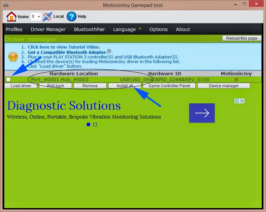Click the red X MotioninJoy status icon
Image resolution: width=266 pixels, height=212 pixels.
pyautogui.click(x=236, y=80)
